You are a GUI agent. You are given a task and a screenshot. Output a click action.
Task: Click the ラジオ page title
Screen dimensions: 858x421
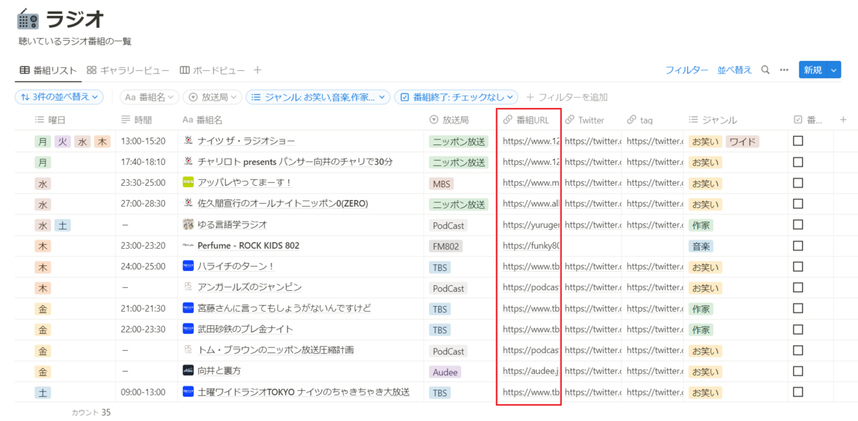pos(75,19)
